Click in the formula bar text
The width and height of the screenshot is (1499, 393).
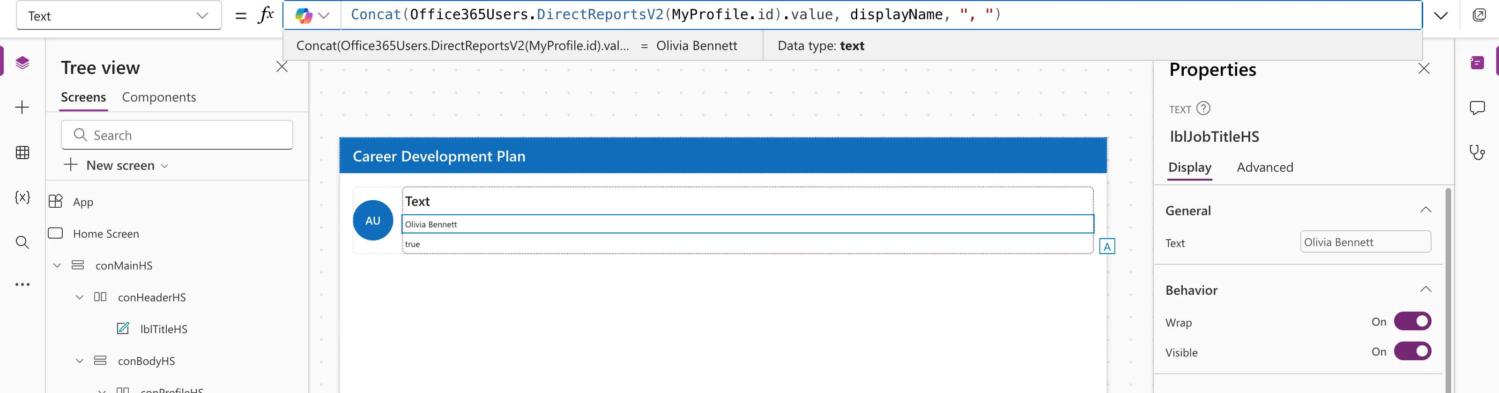tap(675, 15)
